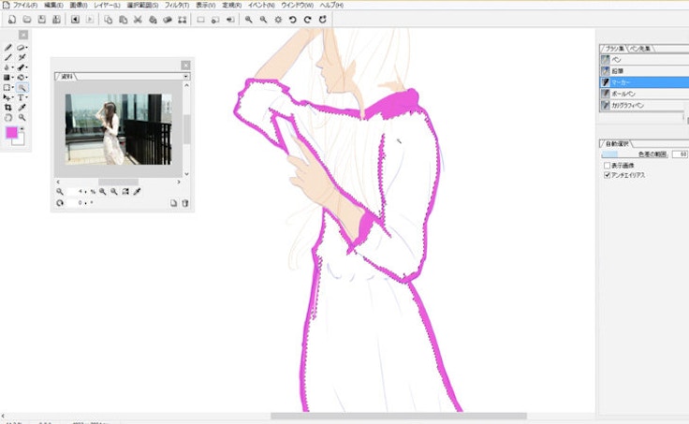Click the color range value input field
This screenshot has width=689, height=424.
tap(679, 154)
